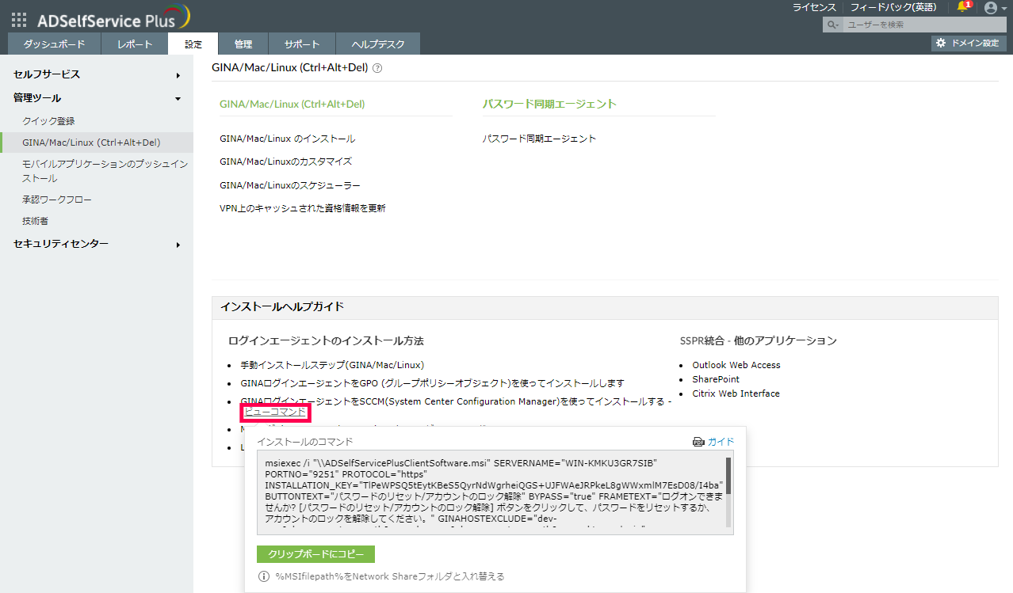This screenshot has width=1013, height=593.
Task: Expand the セルフサービス sidebar section
Action: [97, 74]
